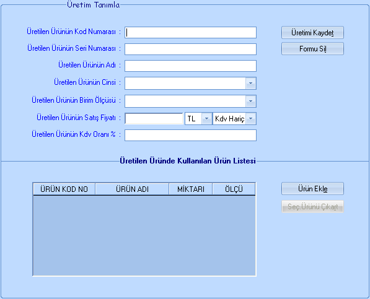The image size is (370, 299).
Task: Click the Seç.Ürünü Çıkart button
Action: pos(312,207)
